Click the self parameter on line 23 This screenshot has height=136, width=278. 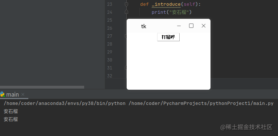click(189, 4)
